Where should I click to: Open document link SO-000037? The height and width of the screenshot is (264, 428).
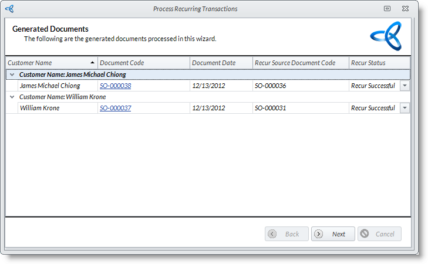(x=115, y=108)
